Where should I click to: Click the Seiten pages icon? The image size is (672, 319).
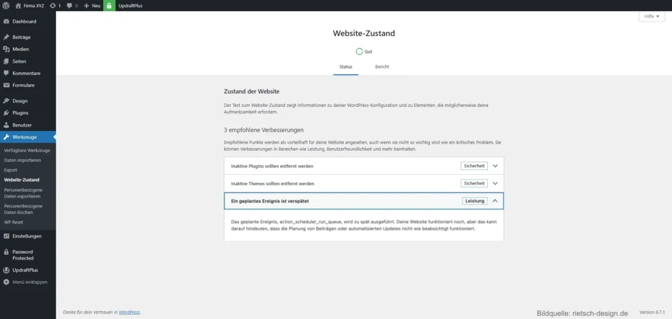pos(7,61)
